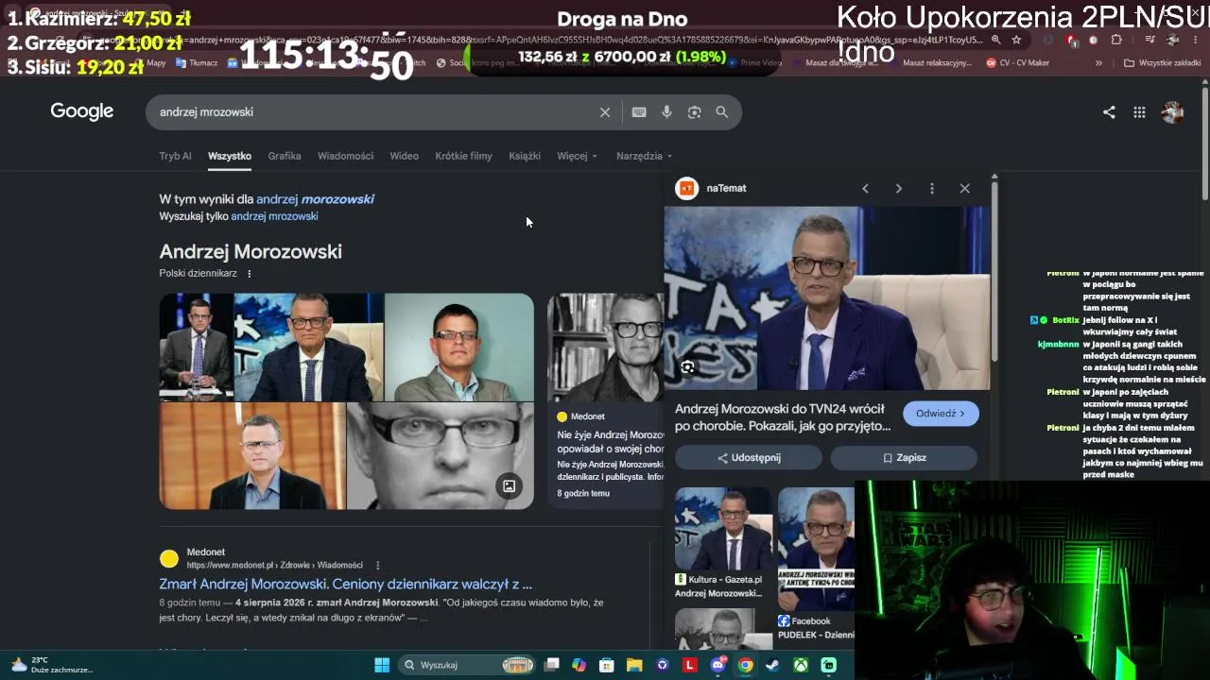
Task: Open the CV - CV Maker bookmark
Action: (1017, 63)
